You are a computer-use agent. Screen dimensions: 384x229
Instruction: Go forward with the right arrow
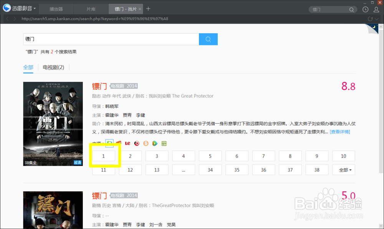15,18
